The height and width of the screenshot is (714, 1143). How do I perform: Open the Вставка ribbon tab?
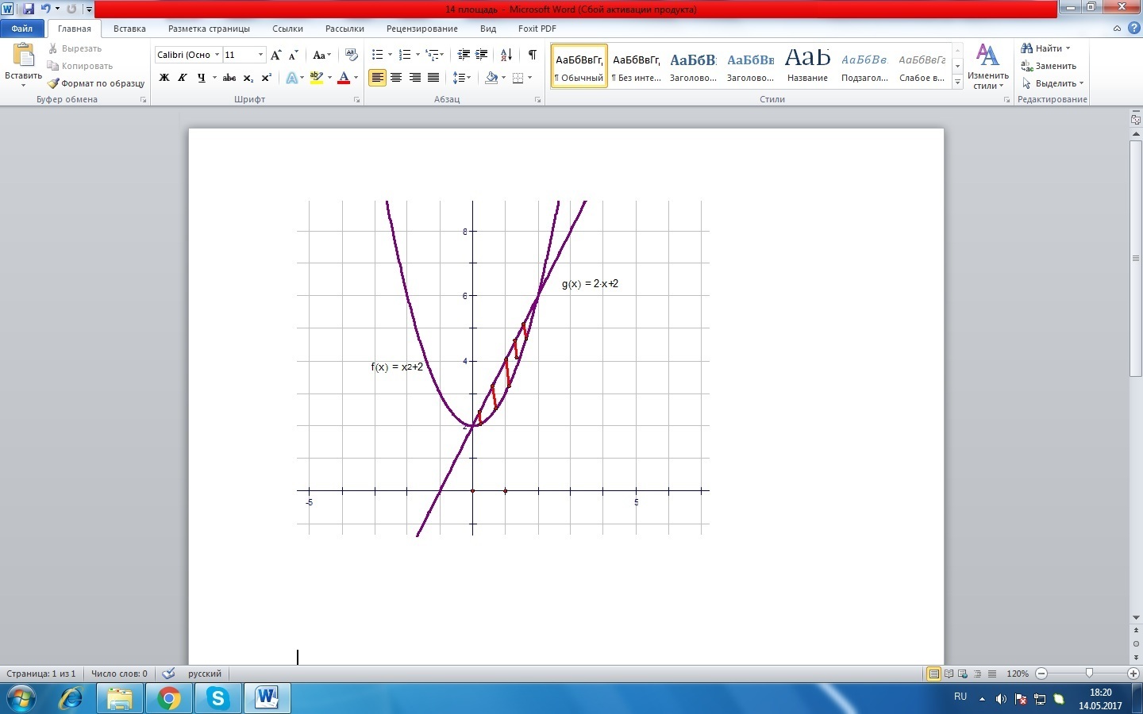coord(129,29)
